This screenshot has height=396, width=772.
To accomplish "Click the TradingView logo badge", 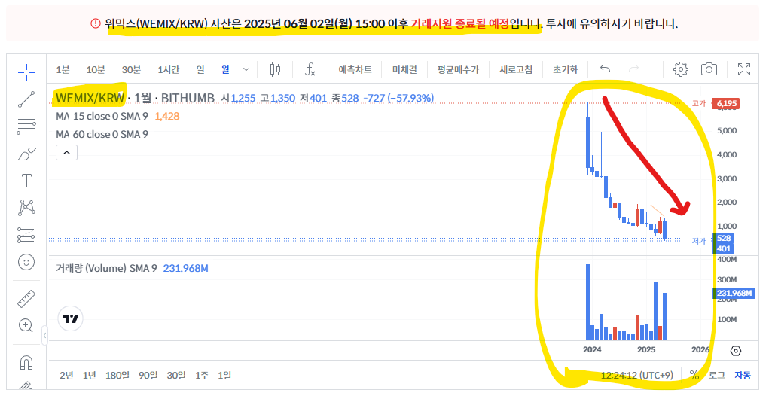I will (x=70, y=318).
